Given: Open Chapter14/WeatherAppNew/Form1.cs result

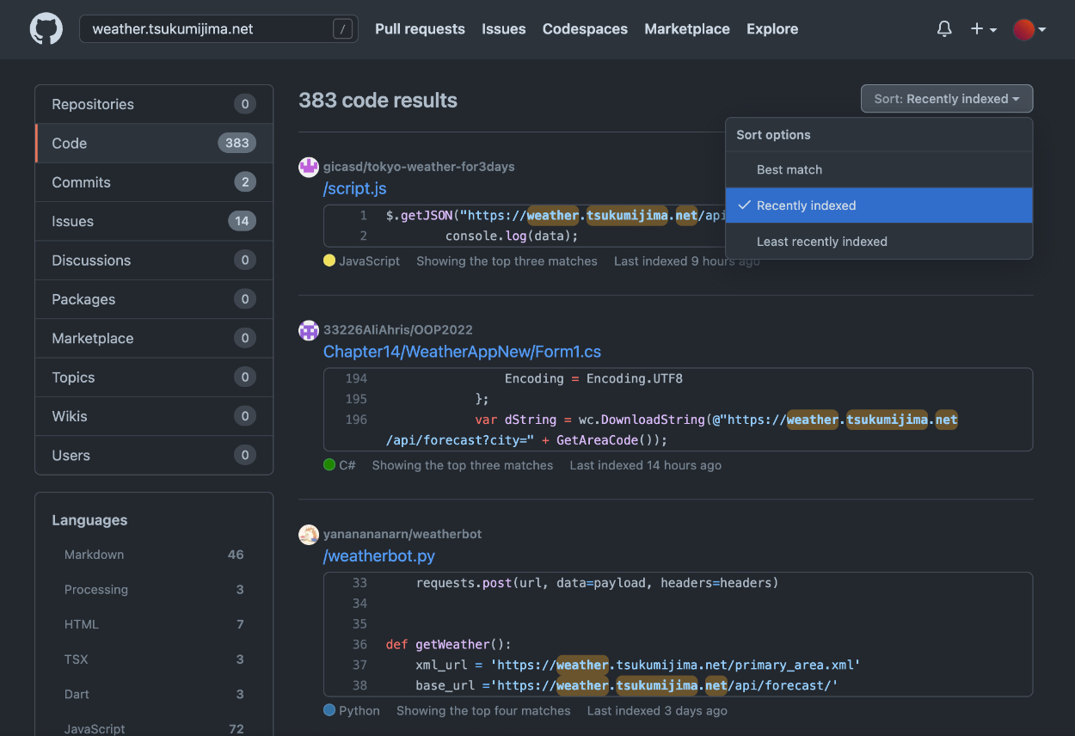Looking at the screenshot, I should [x=462, y=352].
